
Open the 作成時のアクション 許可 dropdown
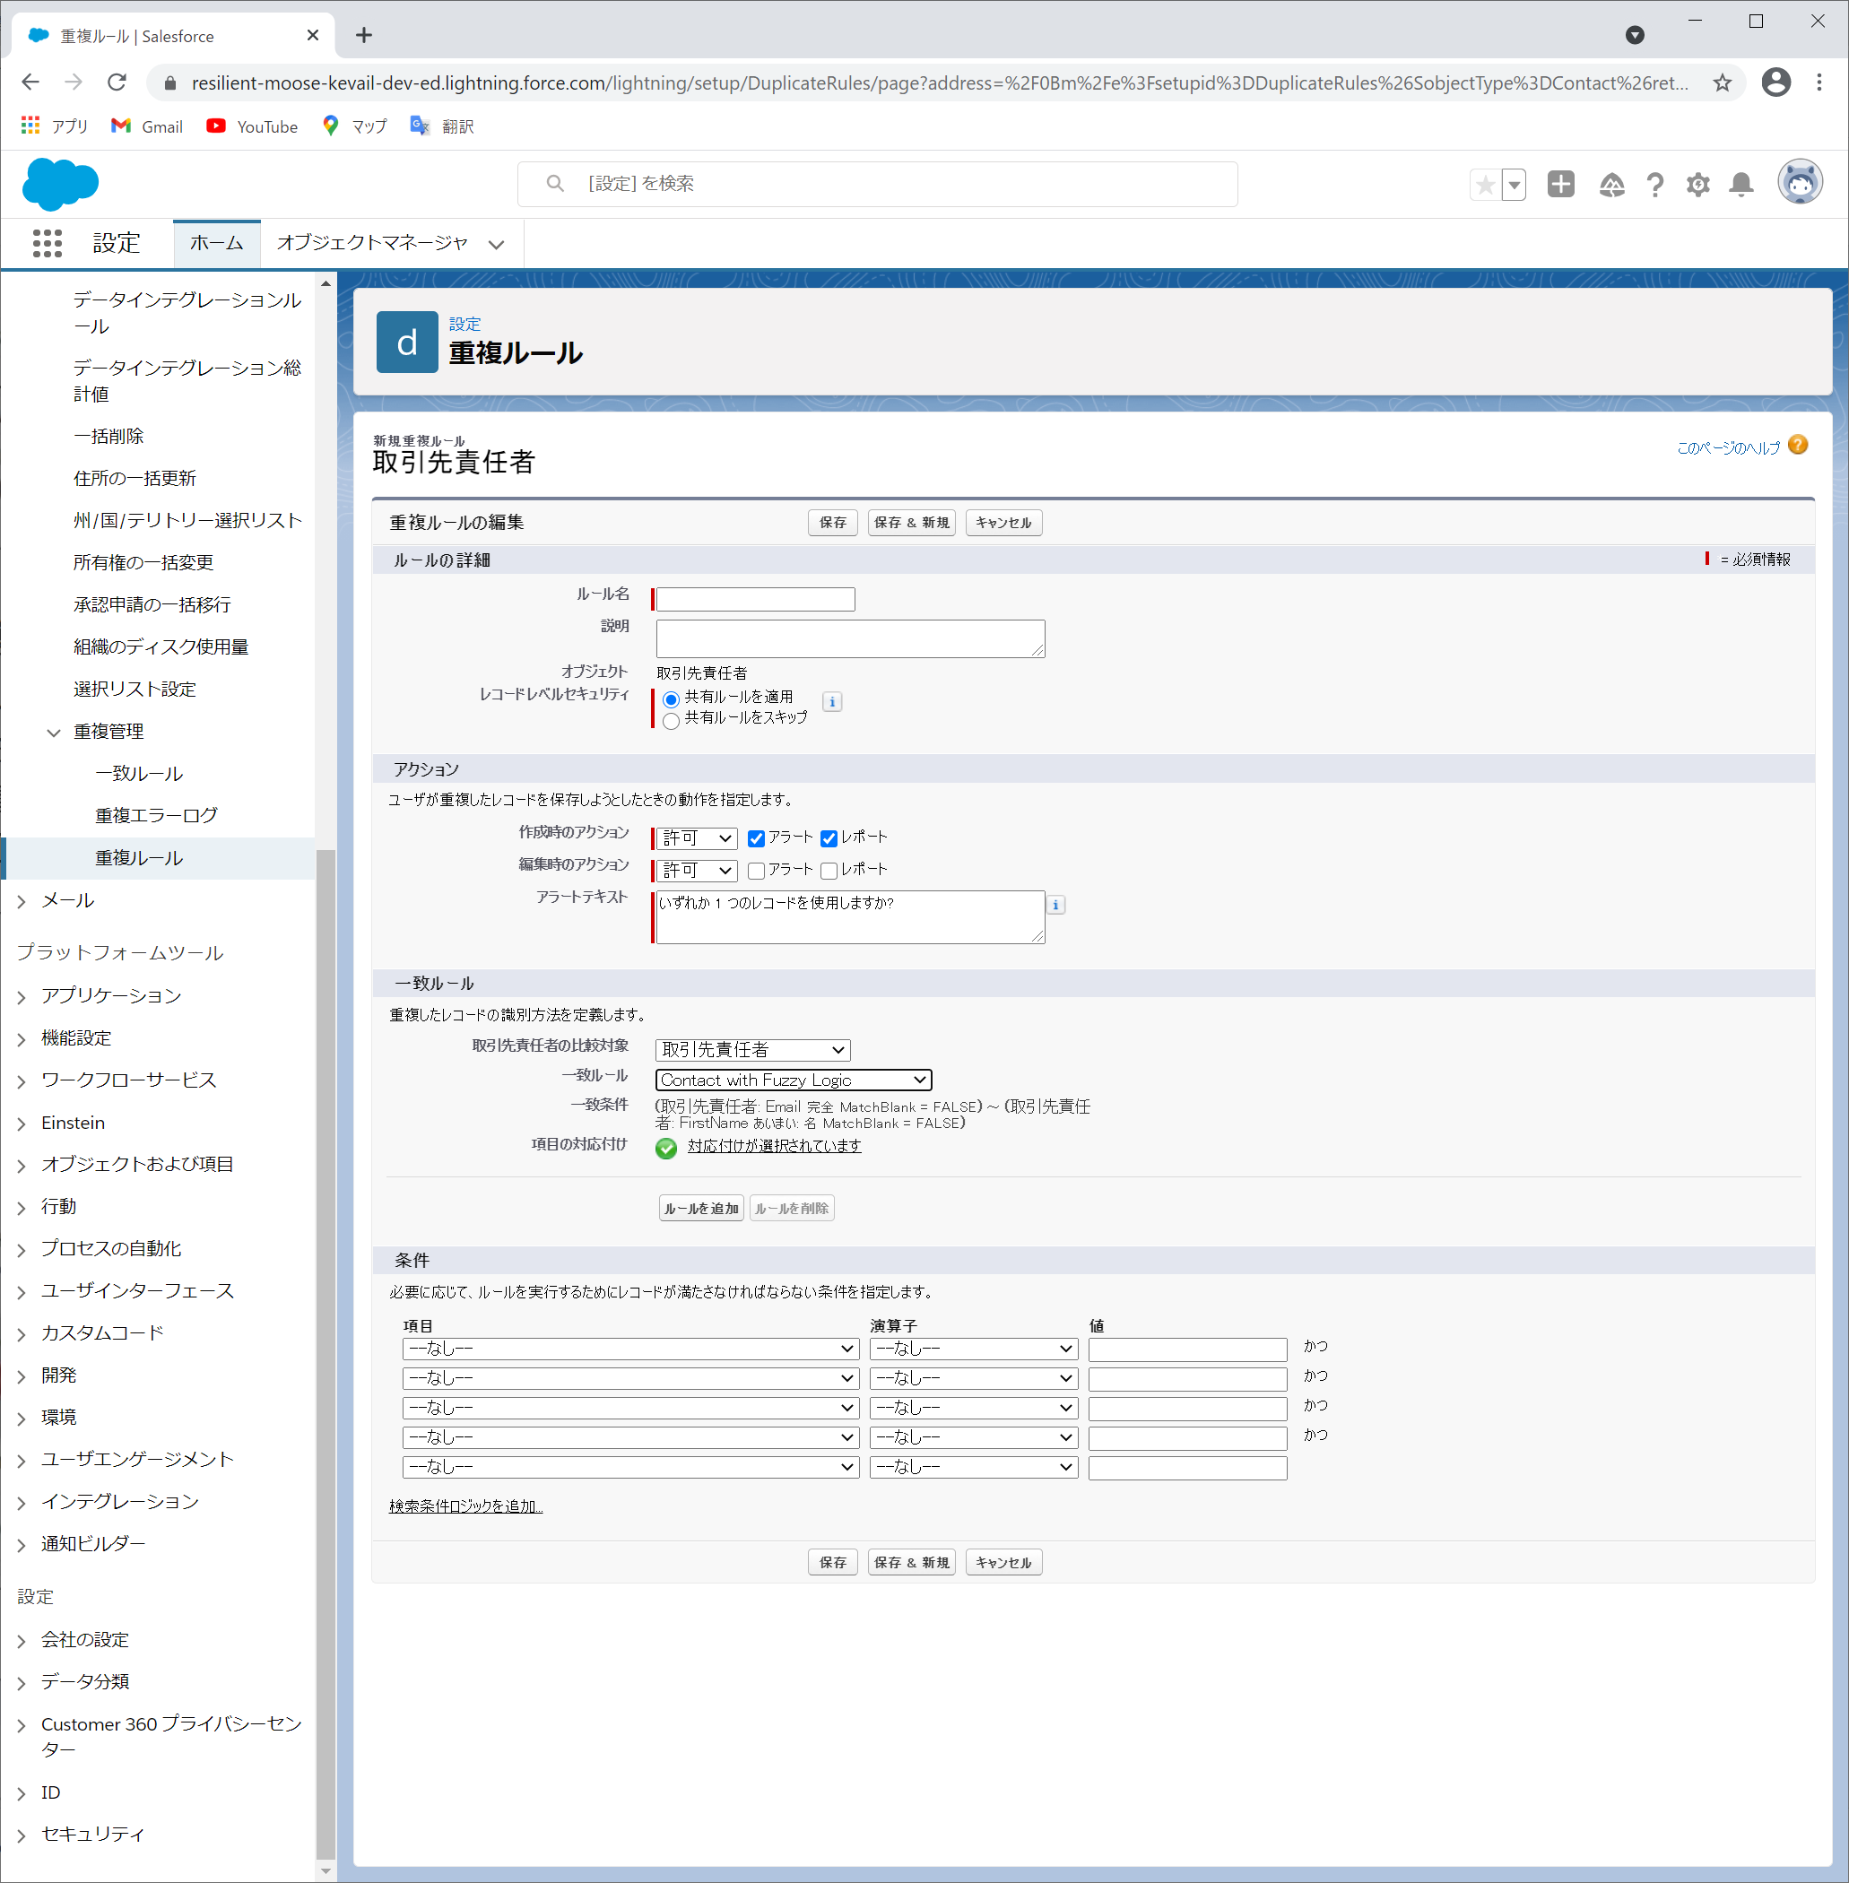click(696, 838)
